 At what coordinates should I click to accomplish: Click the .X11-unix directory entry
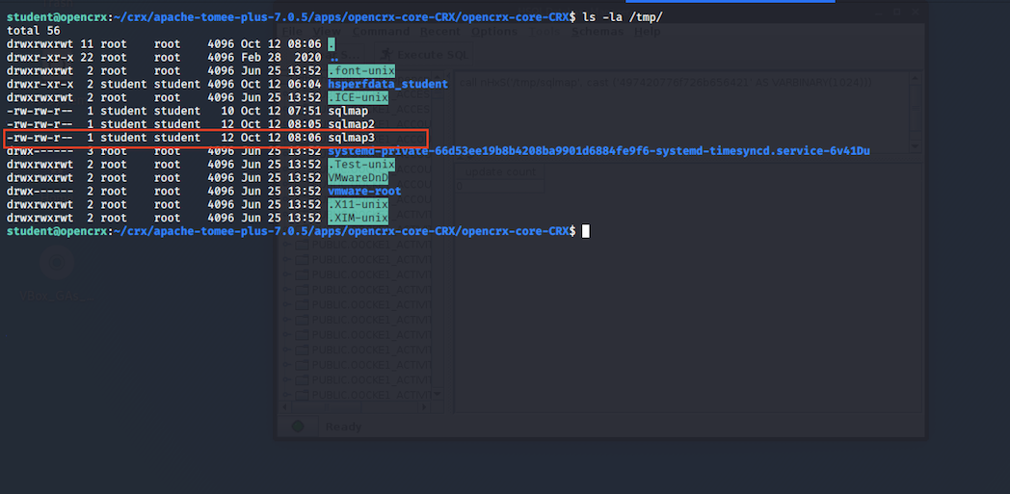359,204
